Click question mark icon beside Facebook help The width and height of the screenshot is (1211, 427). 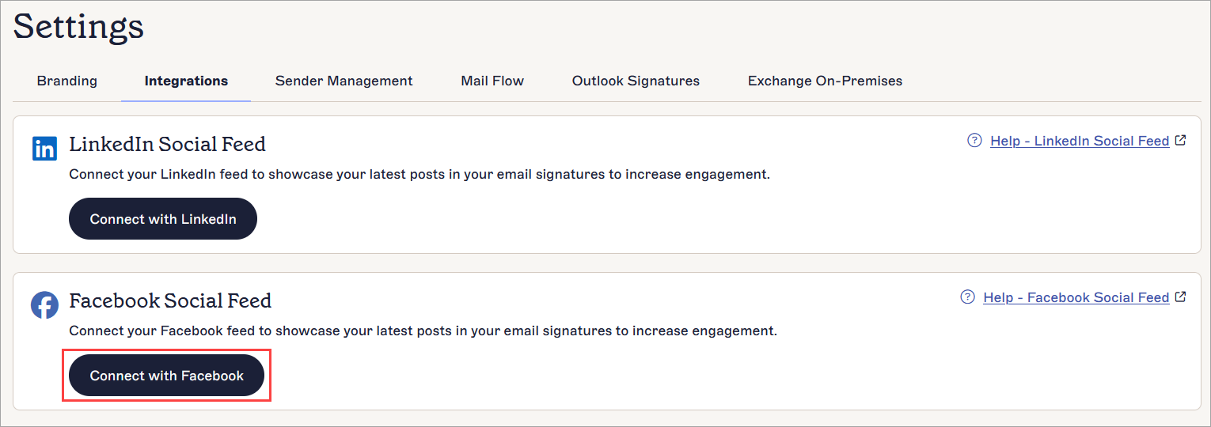point(967,297)
